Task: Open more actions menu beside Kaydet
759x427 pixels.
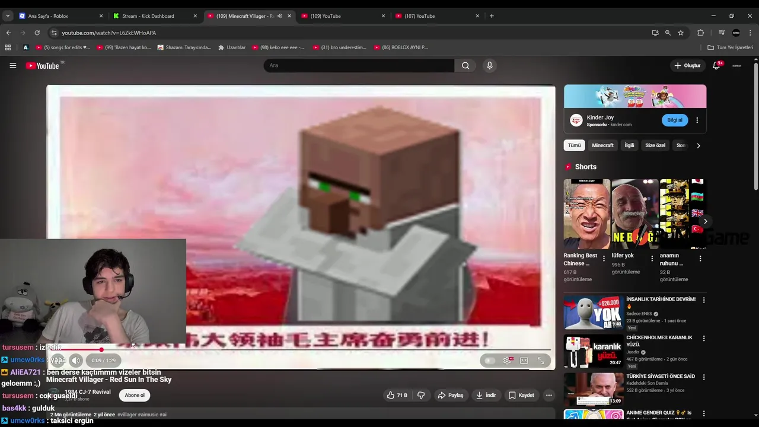Action: click(x=548, y=395)
